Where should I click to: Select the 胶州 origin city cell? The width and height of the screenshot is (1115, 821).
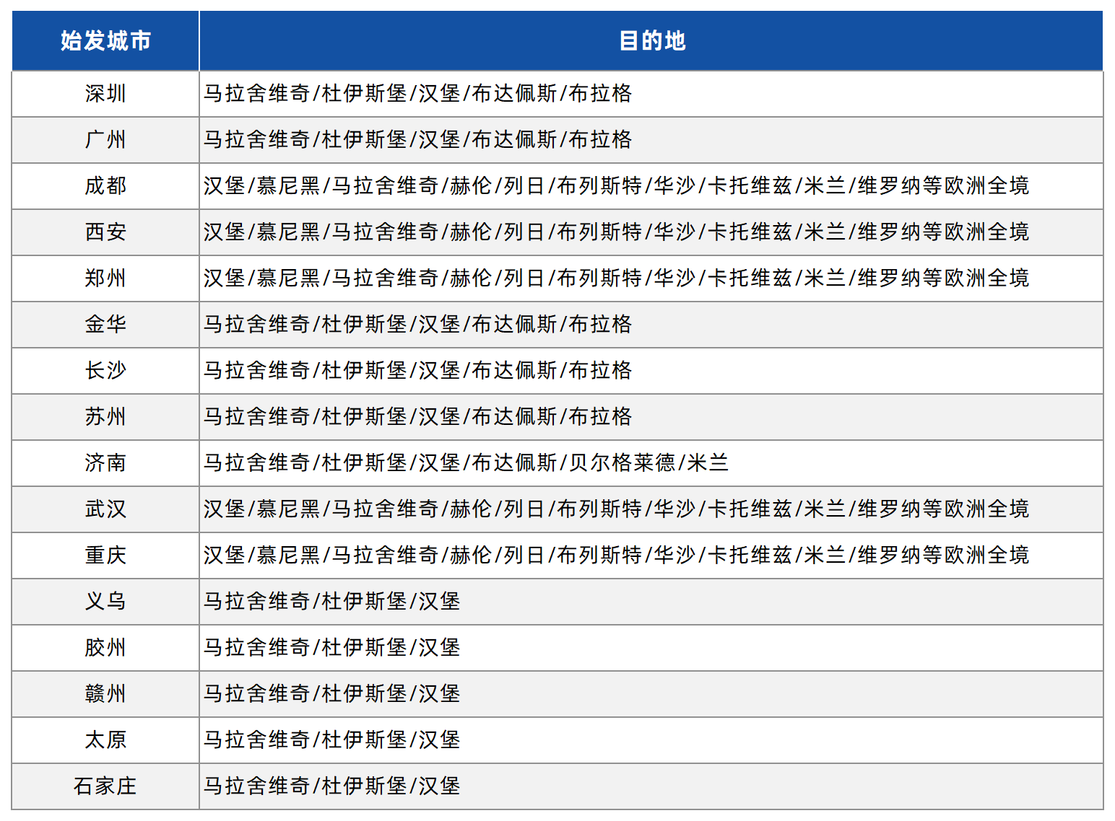pyautogui.click(x=105, y=648)
